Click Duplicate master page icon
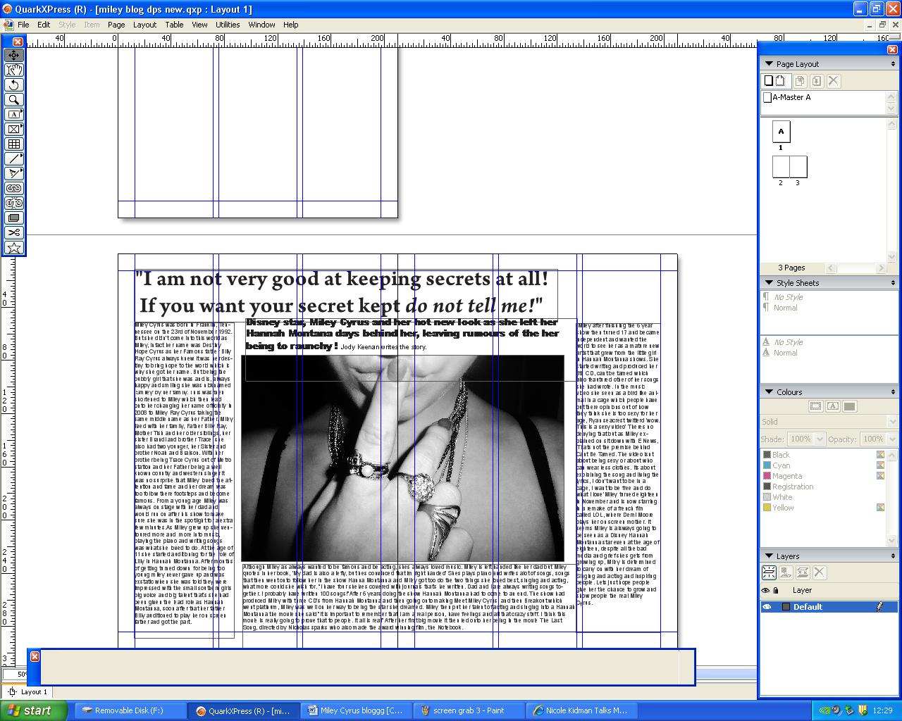The width and height of the screenshot is (902, 721). coord(800,81)
